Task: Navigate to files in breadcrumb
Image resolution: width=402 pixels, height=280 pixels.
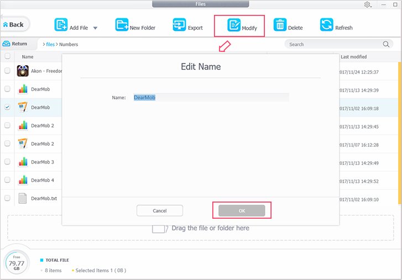Action: [x=50, y=44]
